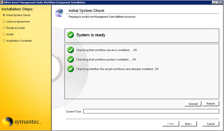The image size is (224, 131).
Task: Click the Symantec logo in the sidebar
Action: (21, 122)
